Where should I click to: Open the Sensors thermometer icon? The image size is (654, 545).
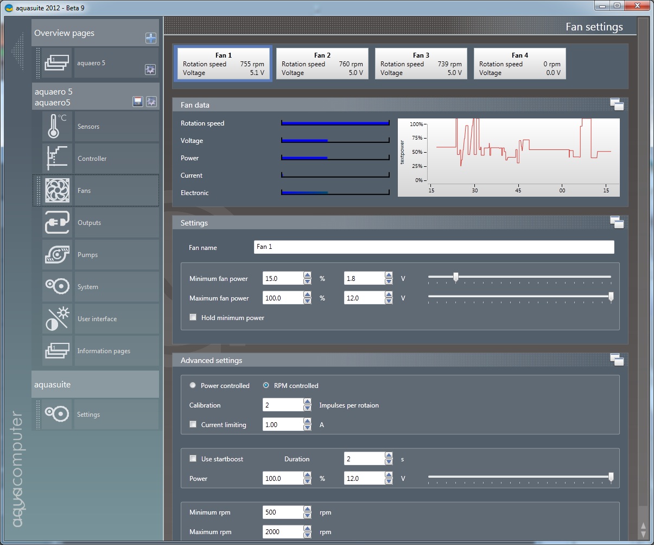(x=57, y=127)
